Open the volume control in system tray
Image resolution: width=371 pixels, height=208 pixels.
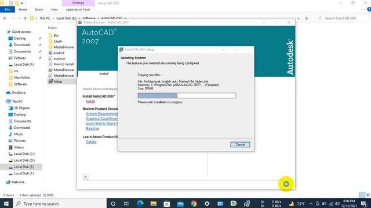click(x=337, y=204)
